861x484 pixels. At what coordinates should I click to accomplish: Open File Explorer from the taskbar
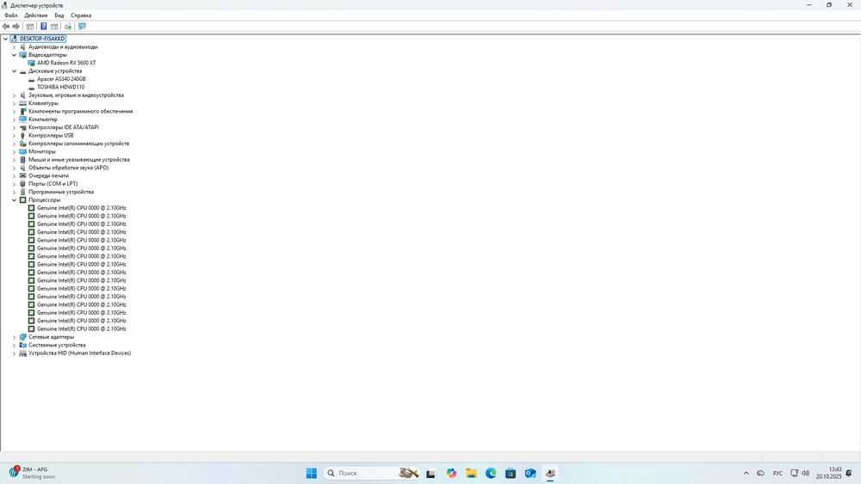(471, 473)
